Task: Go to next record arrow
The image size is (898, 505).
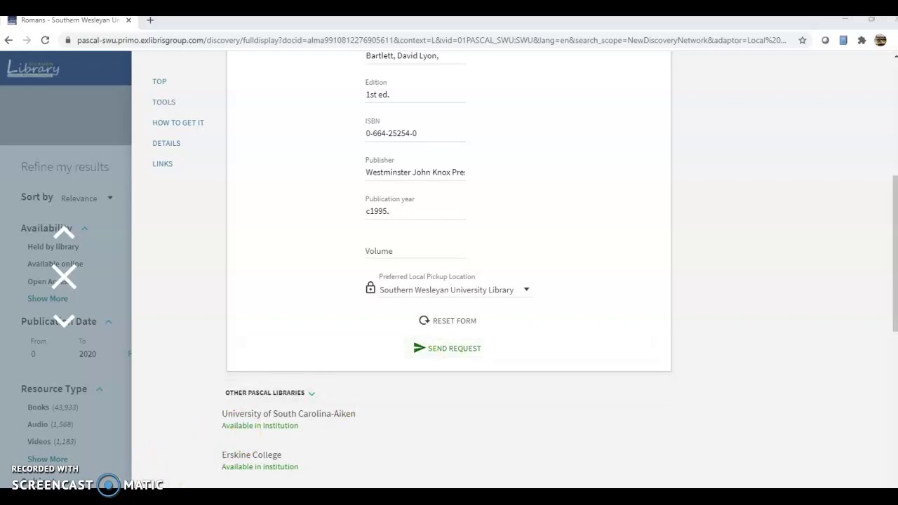Action: (x=64, y=321)
